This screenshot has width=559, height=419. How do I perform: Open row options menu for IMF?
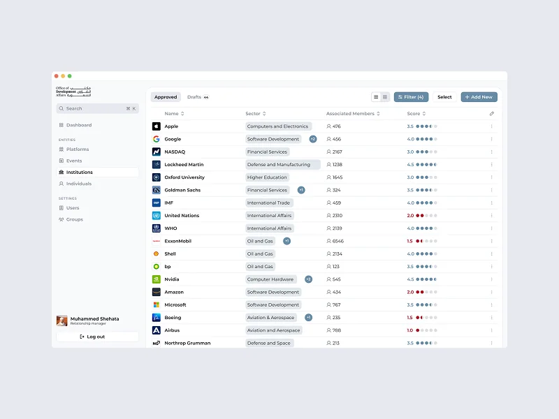[x=492, y=203]
